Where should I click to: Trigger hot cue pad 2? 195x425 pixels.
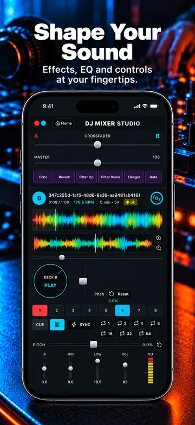pos(56,310)
